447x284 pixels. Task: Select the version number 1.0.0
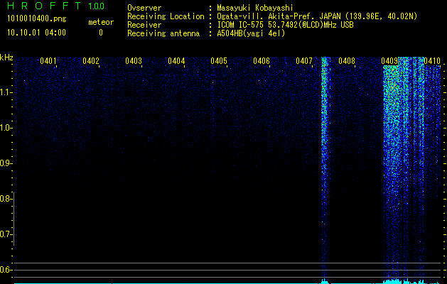coord(96,6)
